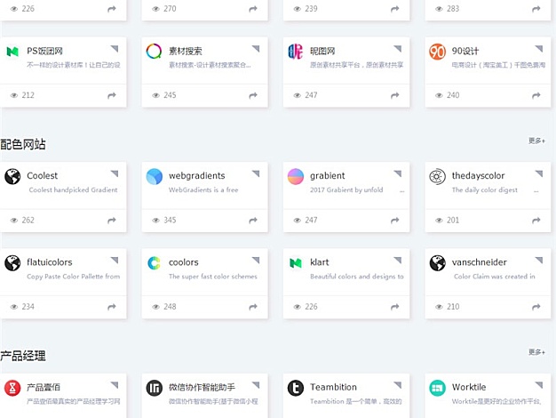Share the webgradients card via arrow
The image size is (556, 418).
coord(253,221)
